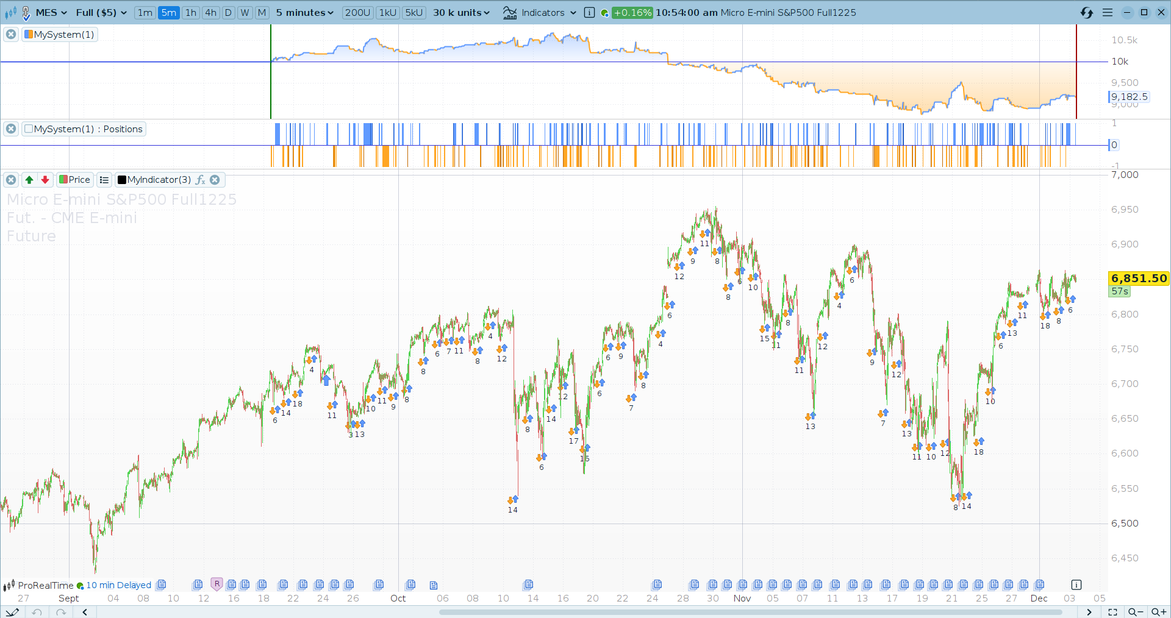Open the MES instrument dropdown
1171x618 pixels.
(x=51, y=13)
